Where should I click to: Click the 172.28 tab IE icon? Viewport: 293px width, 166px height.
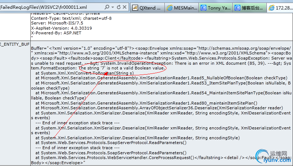[x=271, y=8]
